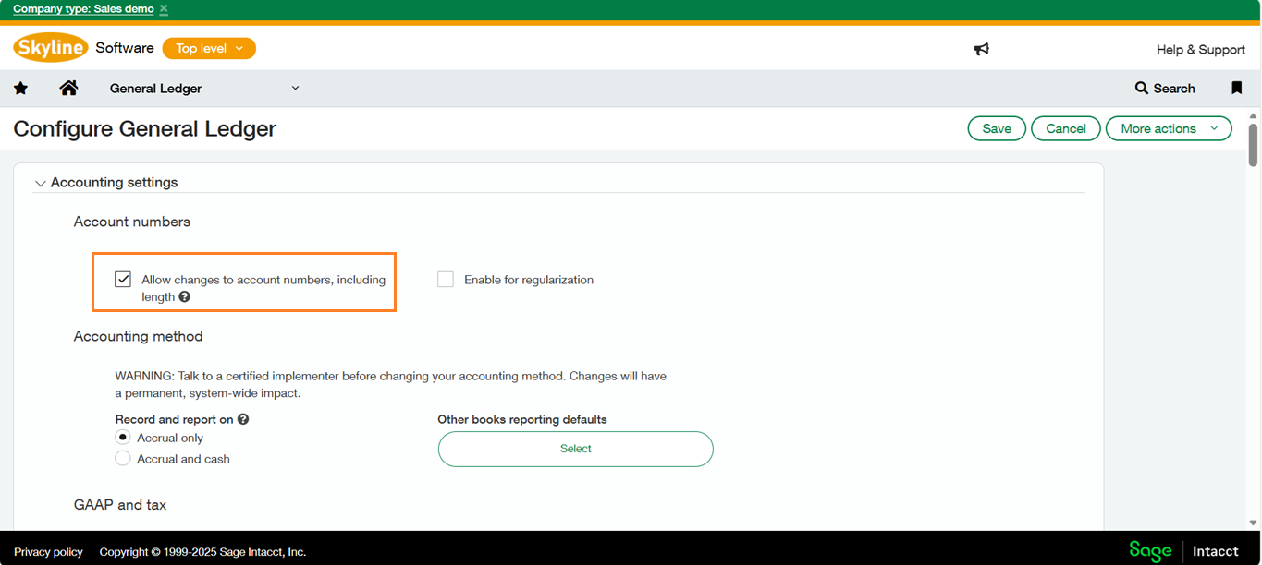This screenshot has width=1262, height=565.
Task: Select Accrual and cash radio option
Action: [x=123, y=459]
